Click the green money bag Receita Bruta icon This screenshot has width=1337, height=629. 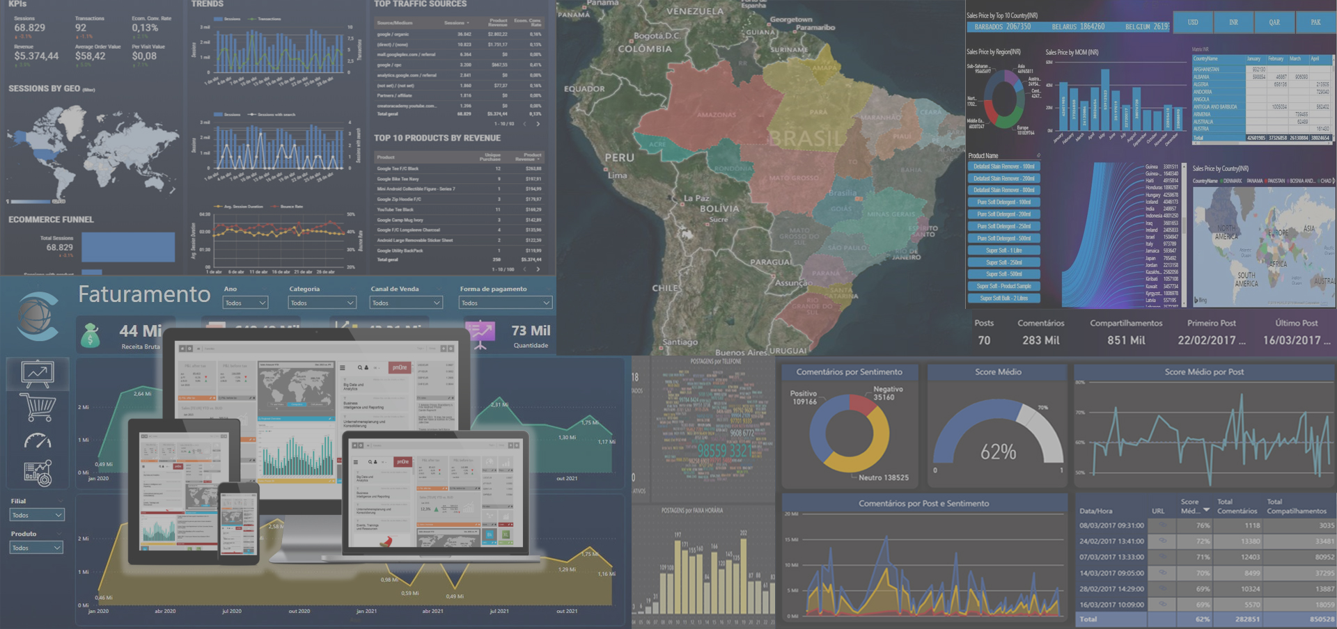(91, 335)
